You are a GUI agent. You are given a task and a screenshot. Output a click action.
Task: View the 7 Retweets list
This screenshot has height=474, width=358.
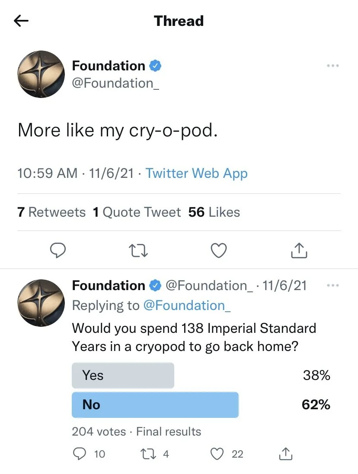[x=51, y=212]
